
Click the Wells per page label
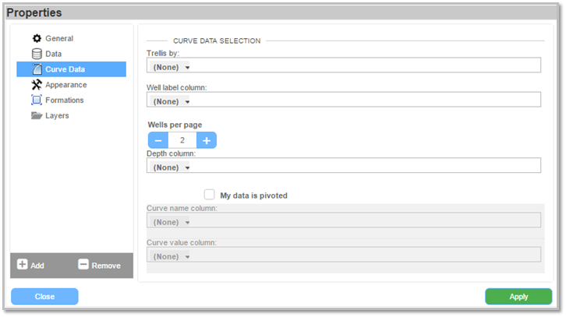point(175,125)
